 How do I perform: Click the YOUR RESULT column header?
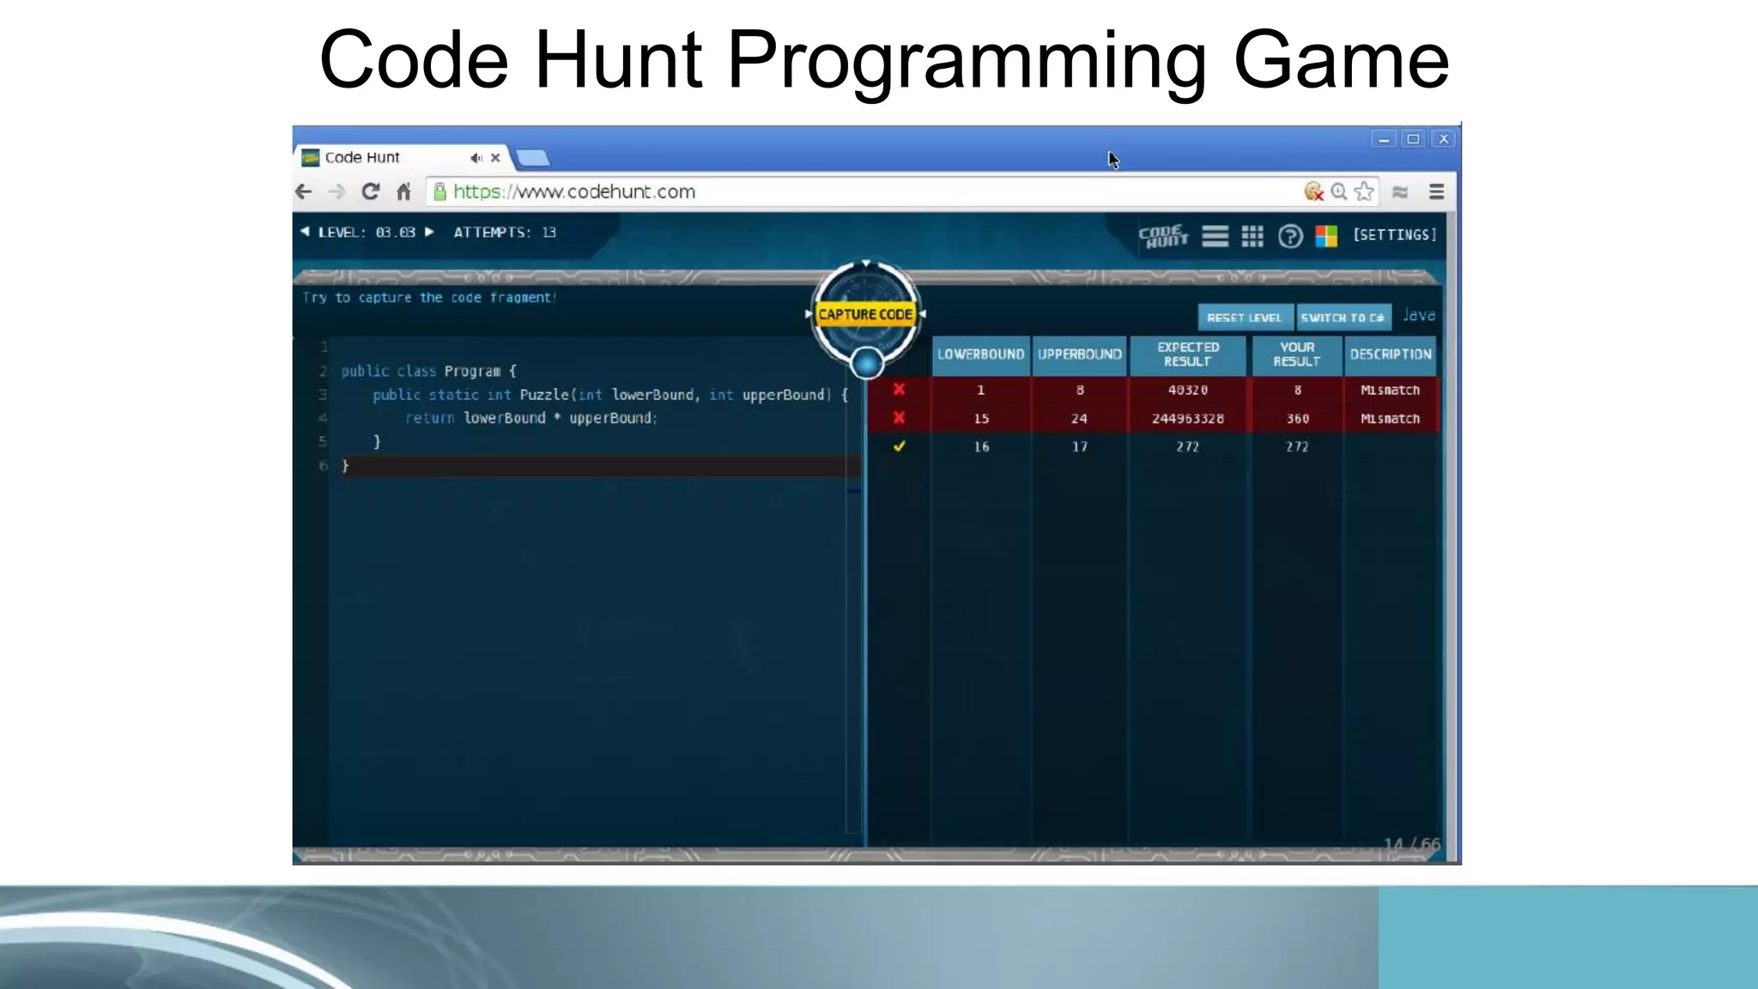click(x=1297, y=355)
